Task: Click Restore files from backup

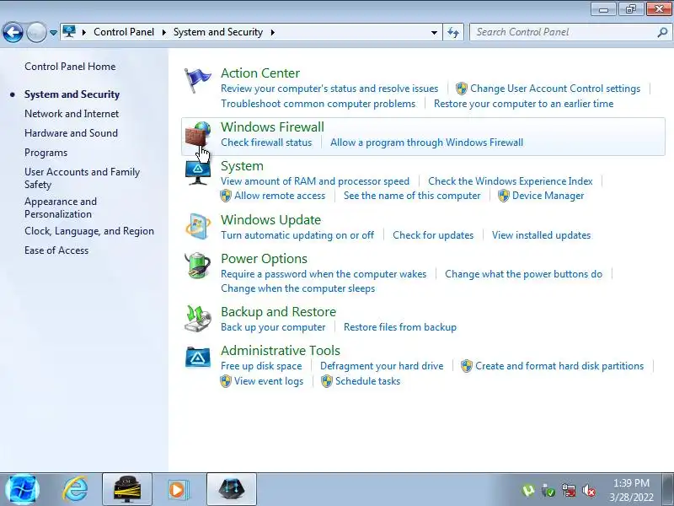Action: click(x=399, y=327)
